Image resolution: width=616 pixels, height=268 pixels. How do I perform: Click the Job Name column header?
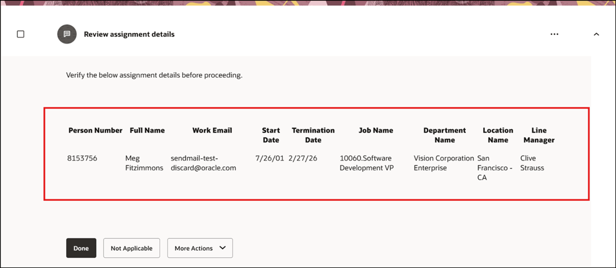point(376,130)
